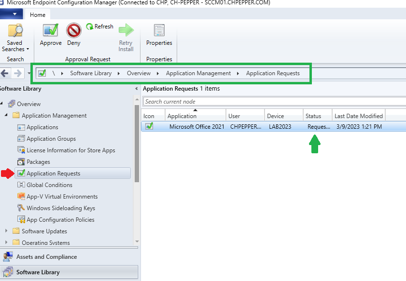Click the Software Updates folder icon
Image resolution: width=406 pixels, height=281 pixels.
click(x=16, y=230)
